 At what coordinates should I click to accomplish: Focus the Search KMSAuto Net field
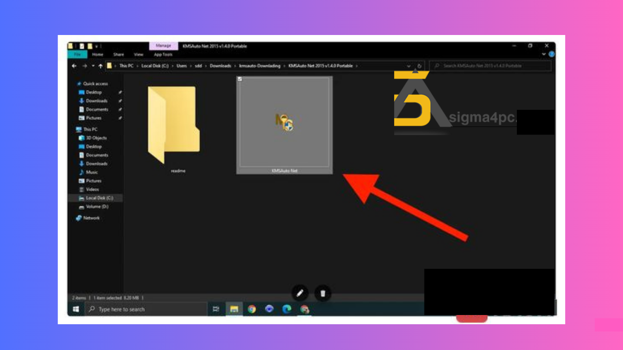pos(490,66)
